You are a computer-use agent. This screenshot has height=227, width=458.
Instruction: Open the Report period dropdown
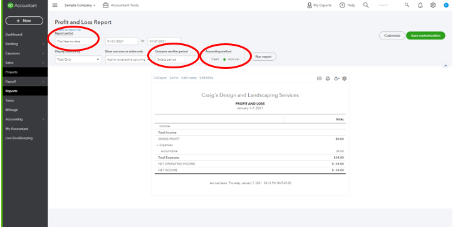click(x=78, y=41)
